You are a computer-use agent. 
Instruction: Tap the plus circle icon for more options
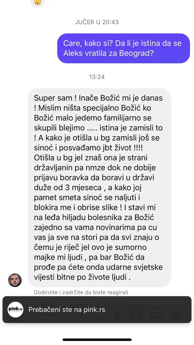[176, 313]
